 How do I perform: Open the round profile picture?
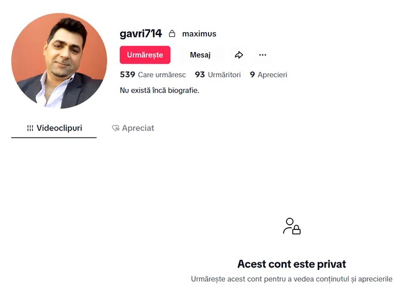pos(59,61)
